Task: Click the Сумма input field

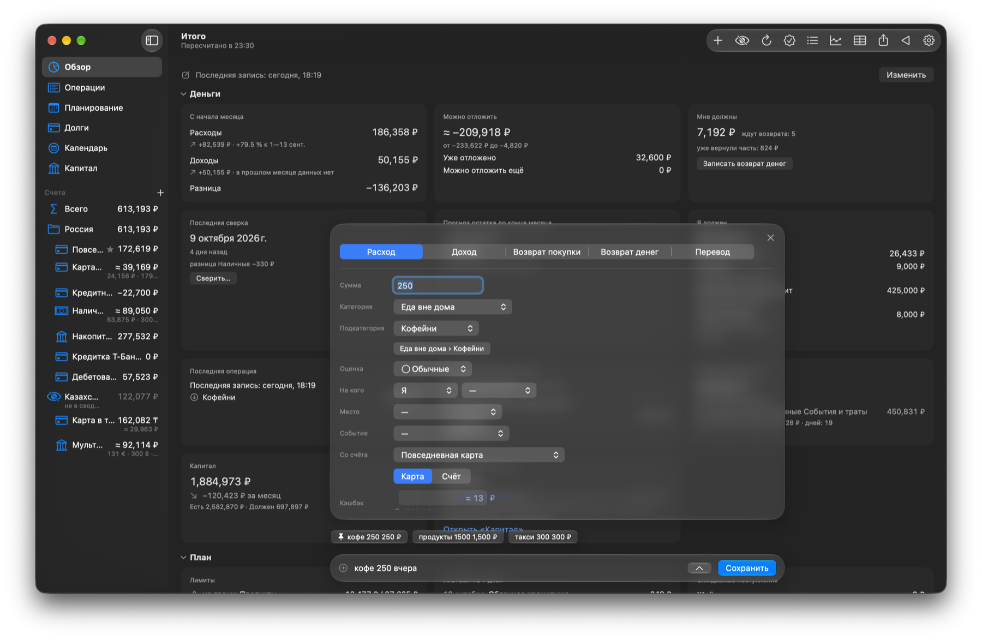Action: click(438, 285)
